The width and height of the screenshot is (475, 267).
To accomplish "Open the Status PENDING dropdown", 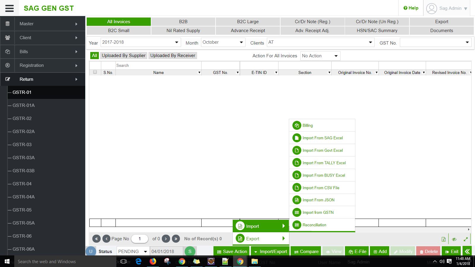I will [x=133, y=251].
